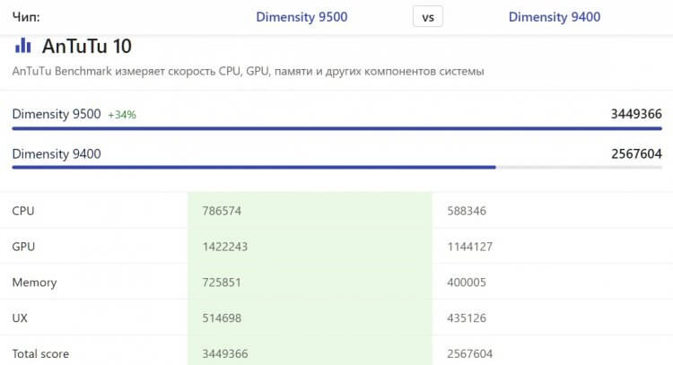The image size is (673, 365).
Task: Click the +34% advantage label
Action: [122, 115]
